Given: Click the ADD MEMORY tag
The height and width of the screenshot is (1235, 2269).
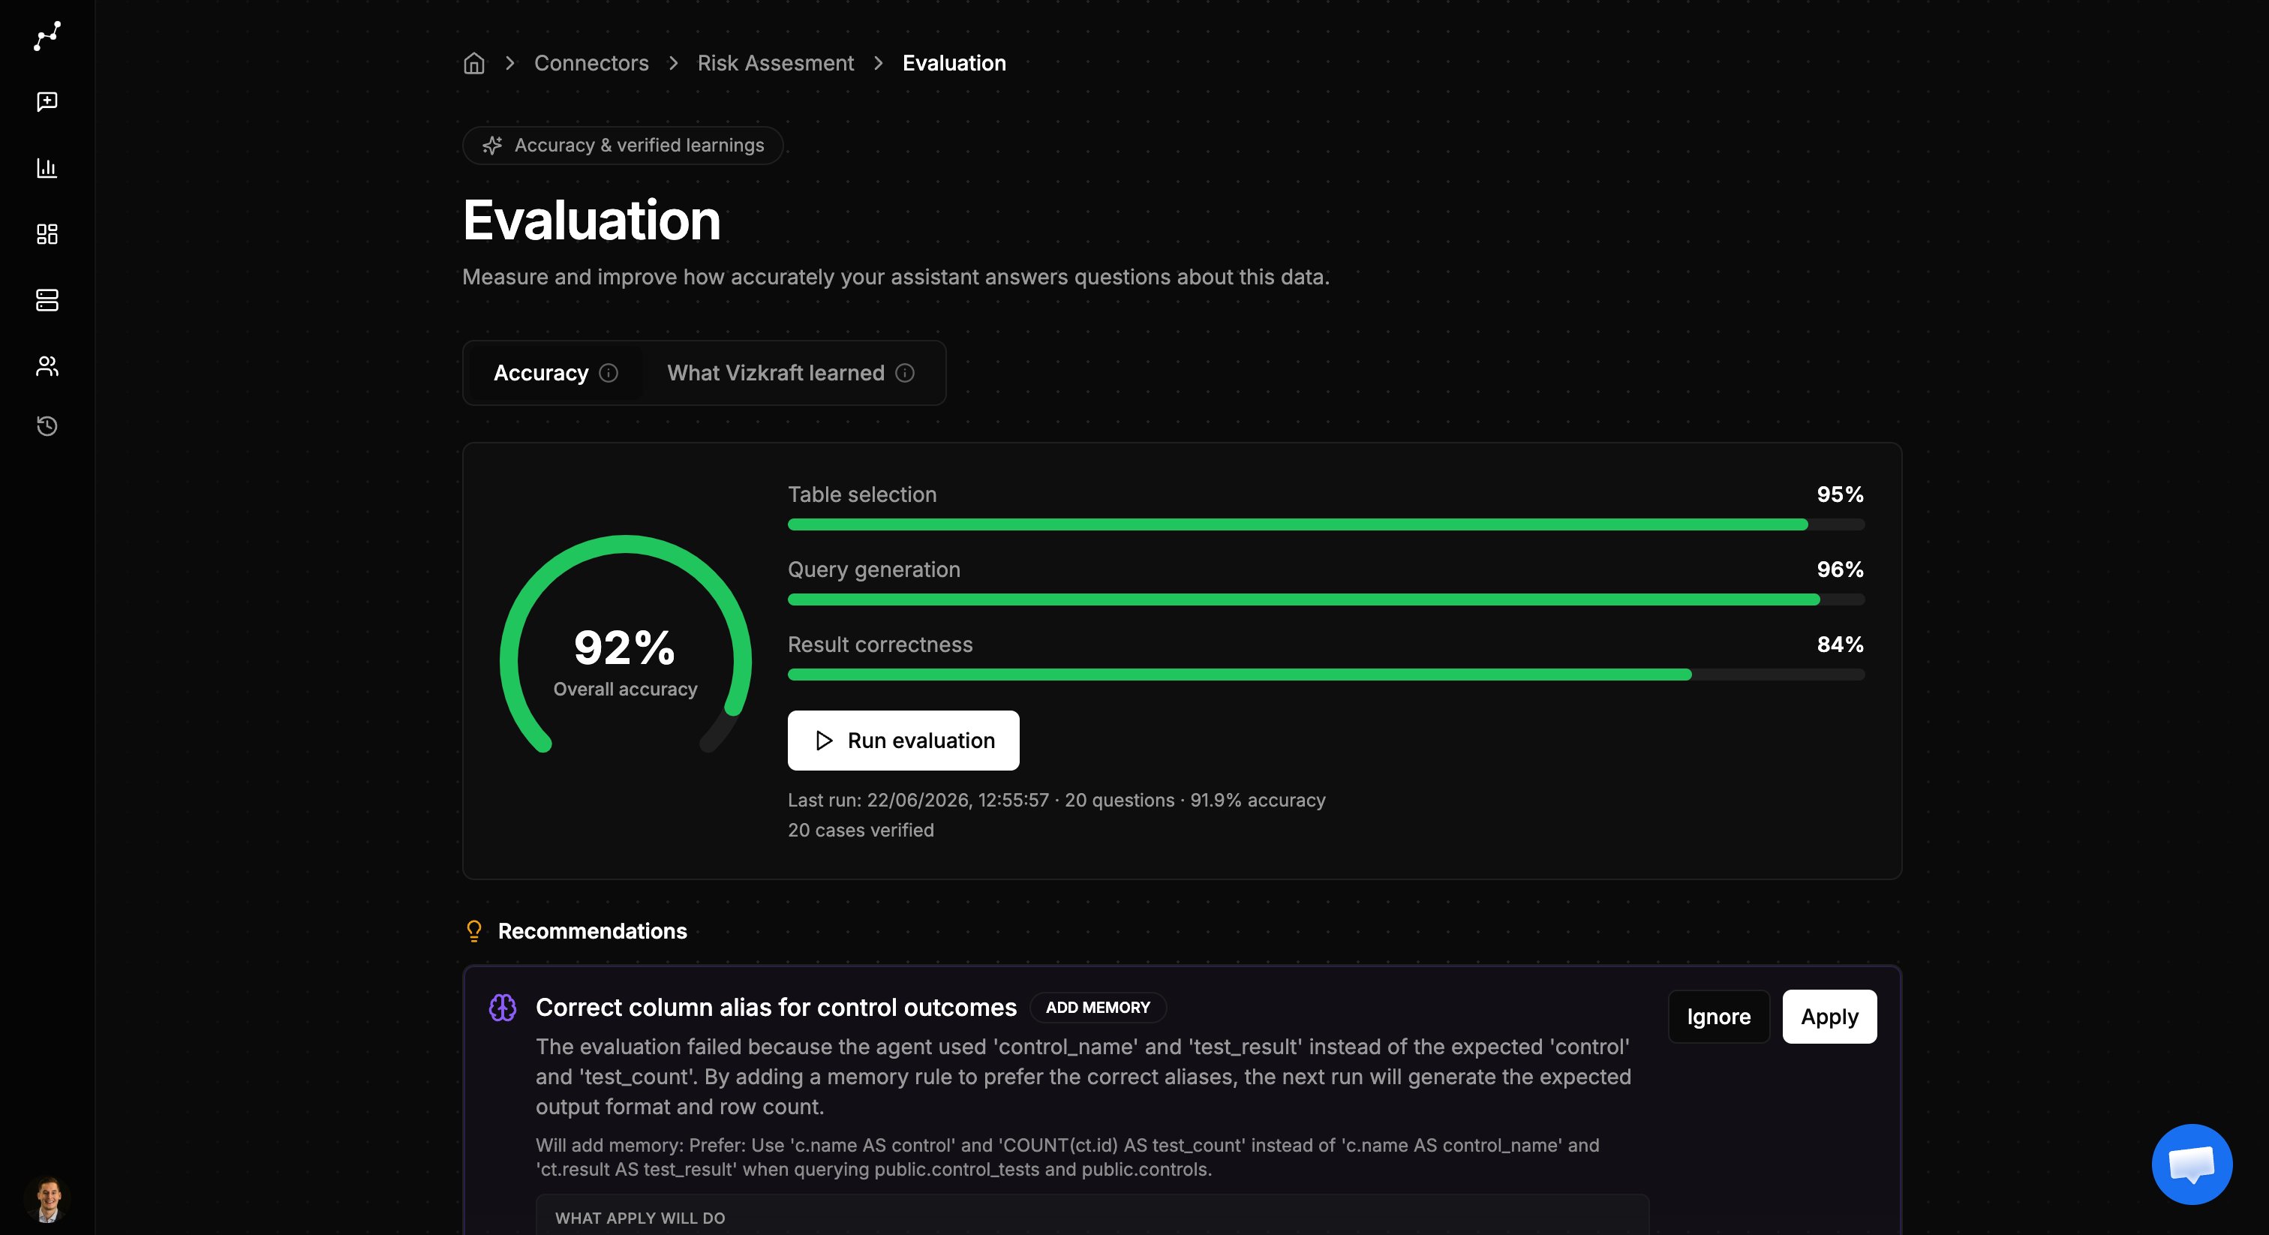Looking at the screenshot, I should pos(1098,1007).
